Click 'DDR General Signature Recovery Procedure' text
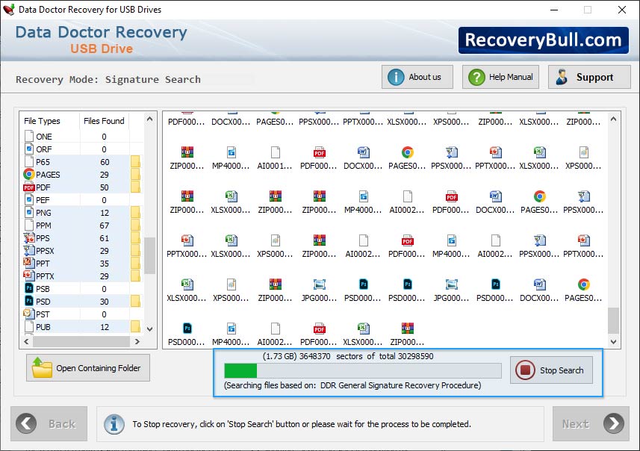 (x=400, y=385)
